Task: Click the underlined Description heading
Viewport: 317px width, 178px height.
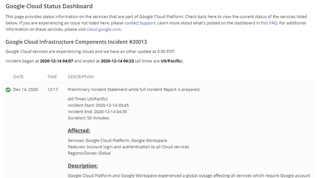Action: (x=82, y=165)
